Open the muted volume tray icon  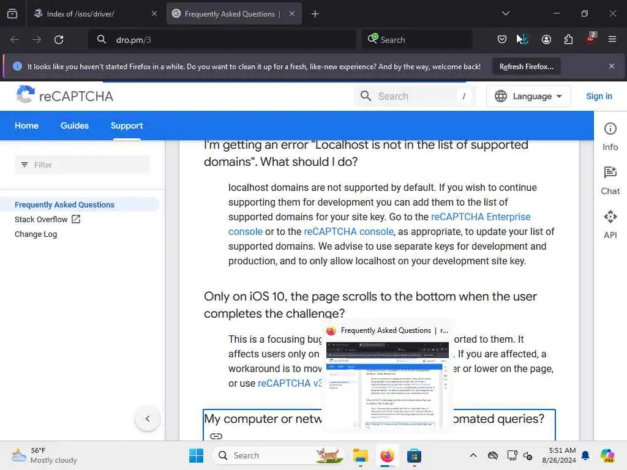pos(528,455)
